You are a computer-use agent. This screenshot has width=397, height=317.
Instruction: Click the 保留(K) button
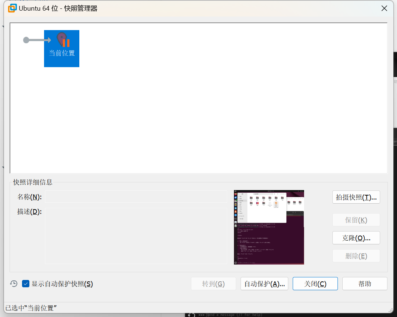[356, 220]
